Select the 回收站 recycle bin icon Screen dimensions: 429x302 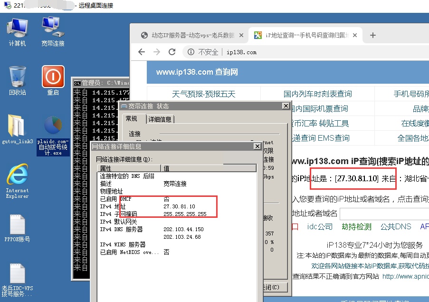pyautogui.click(x=18, y=81)
